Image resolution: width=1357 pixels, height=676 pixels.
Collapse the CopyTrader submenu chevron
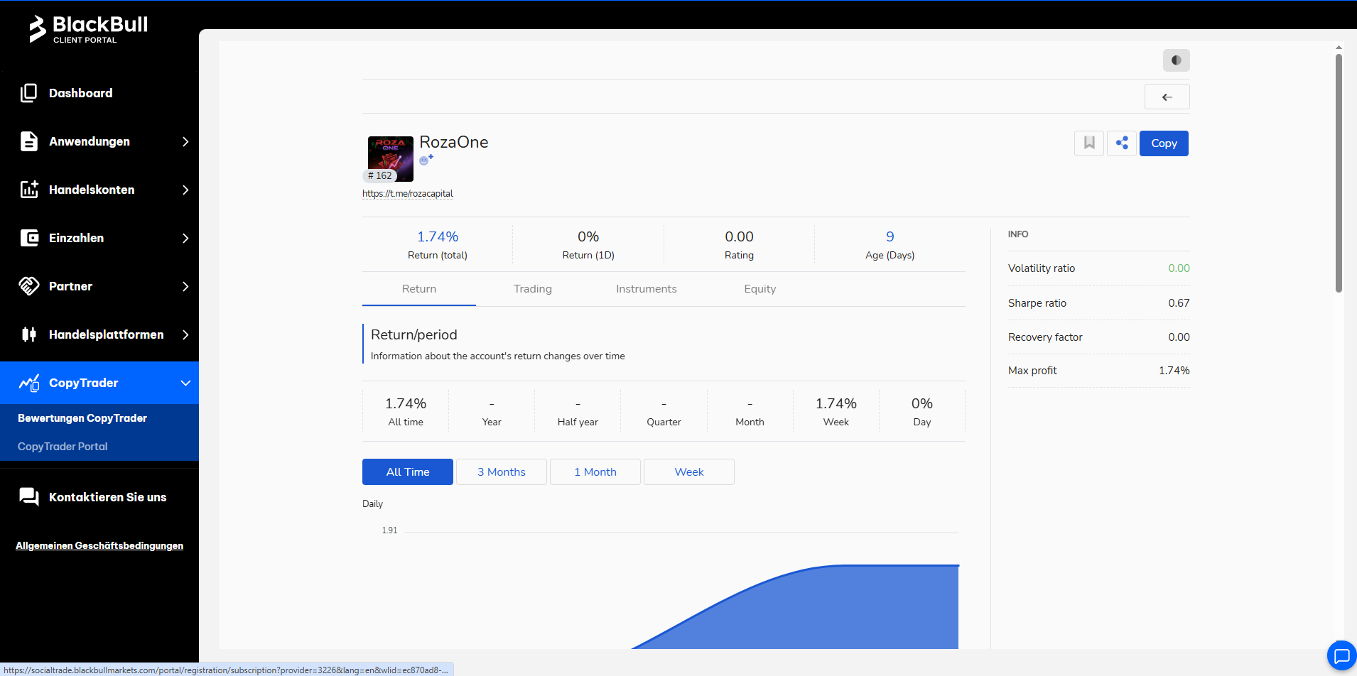pos(185,383)
